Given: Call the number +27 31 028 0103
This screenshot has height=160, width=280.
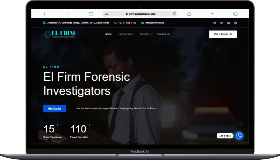Looking at the screenshot, I should click(127, 23).
